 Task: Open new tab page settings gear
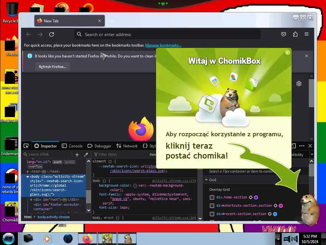coord(299,84)
